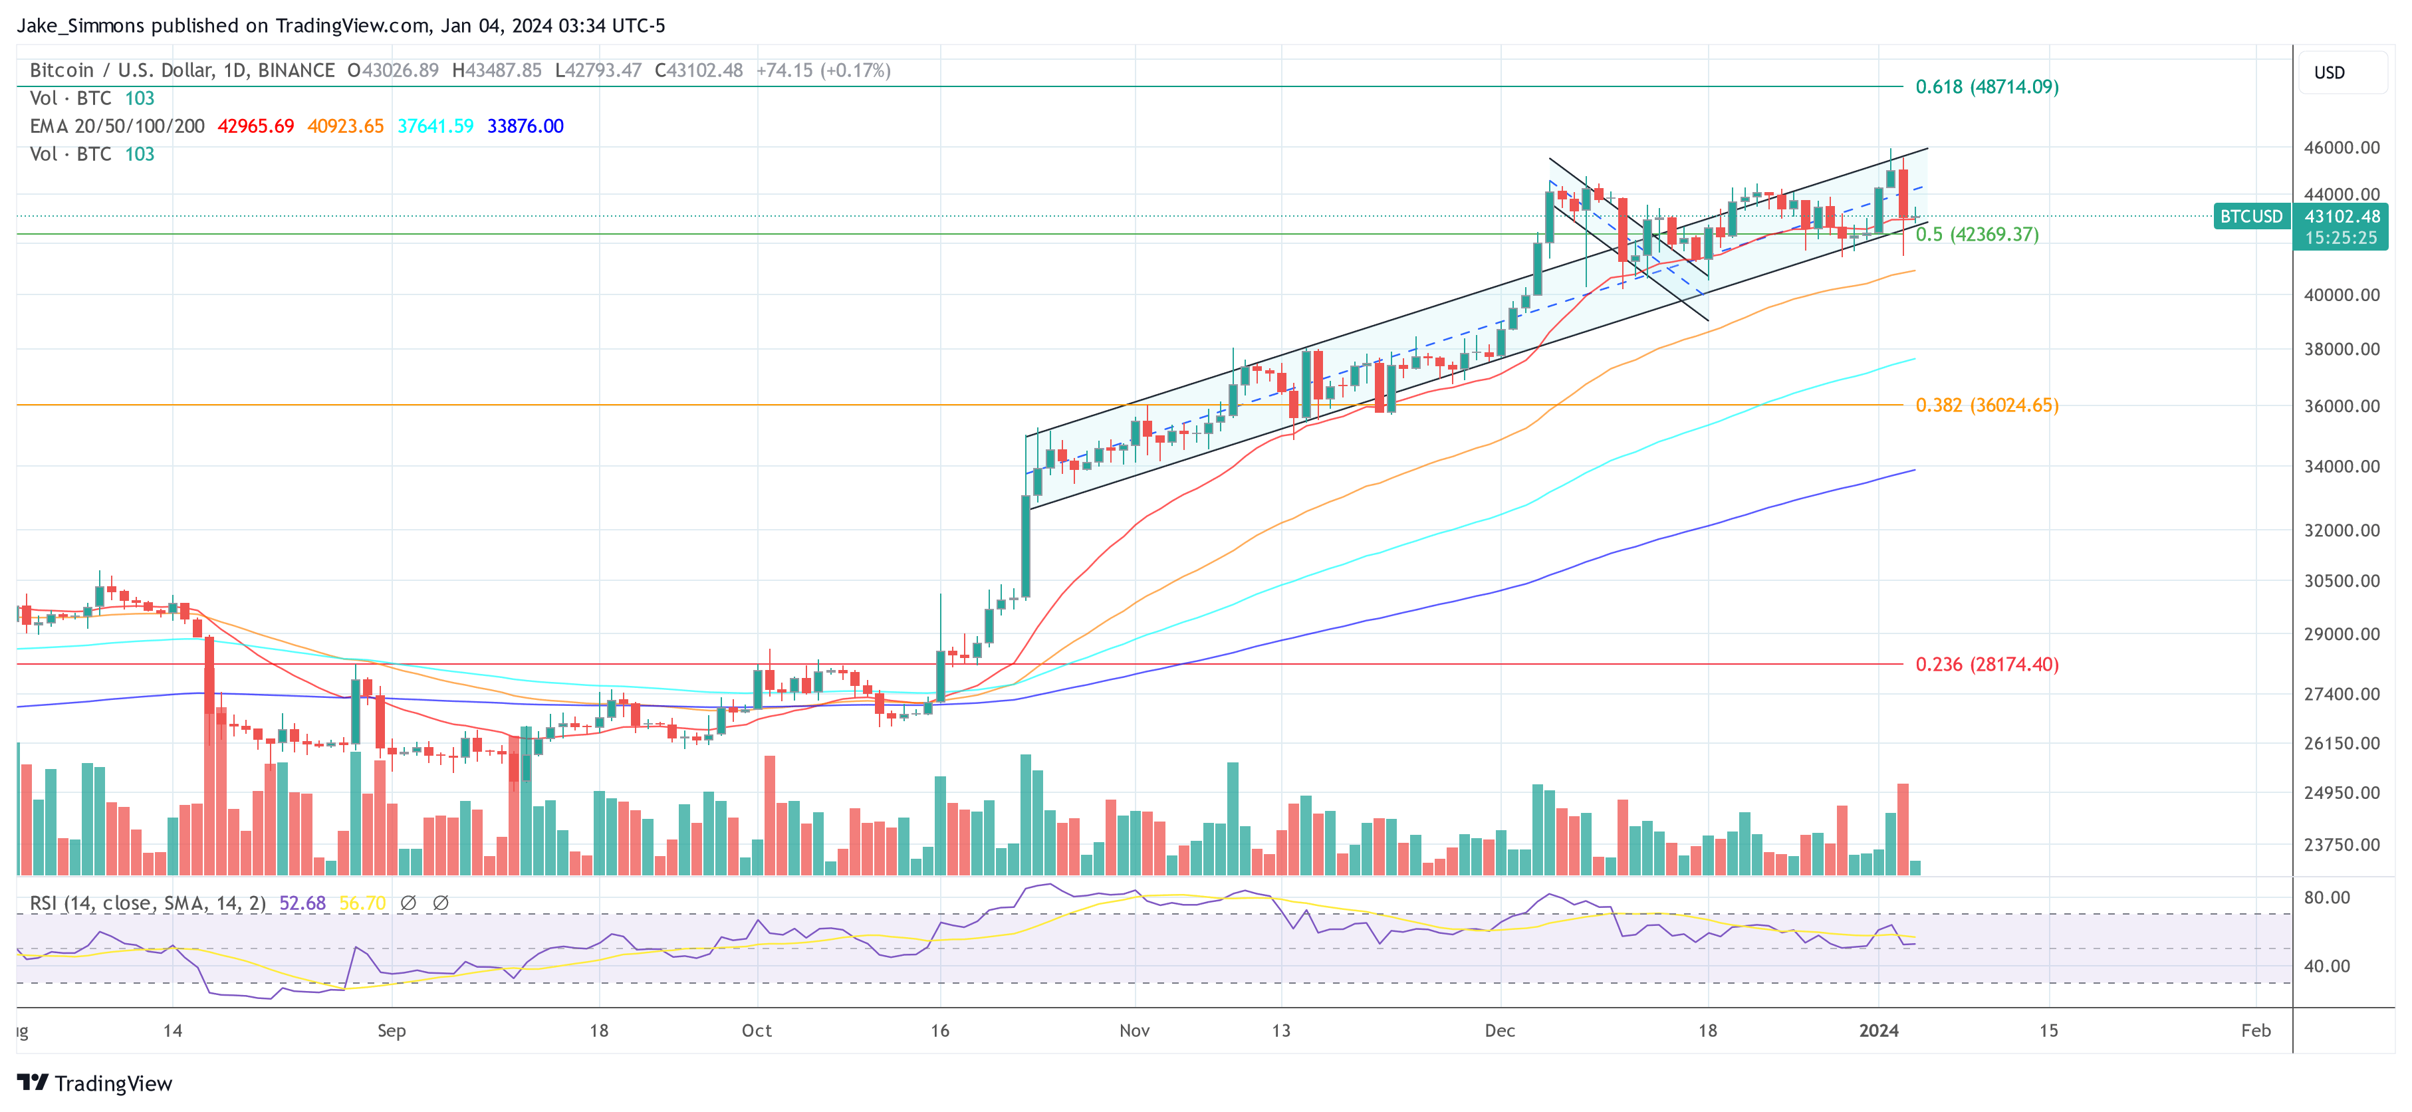This screenshot has width=2412, height=1112.
Task: Select the RSI (14, close, SMA, 14, 2) legend
Action: pyautogui.click(x=148, y=903)
